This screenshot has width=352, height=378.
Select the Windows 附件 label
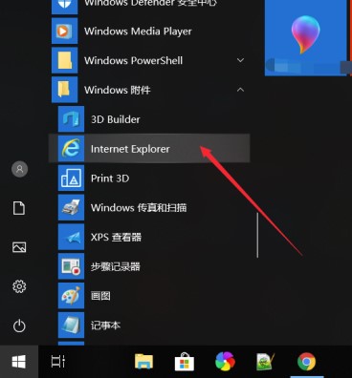[x=117, y=90]
